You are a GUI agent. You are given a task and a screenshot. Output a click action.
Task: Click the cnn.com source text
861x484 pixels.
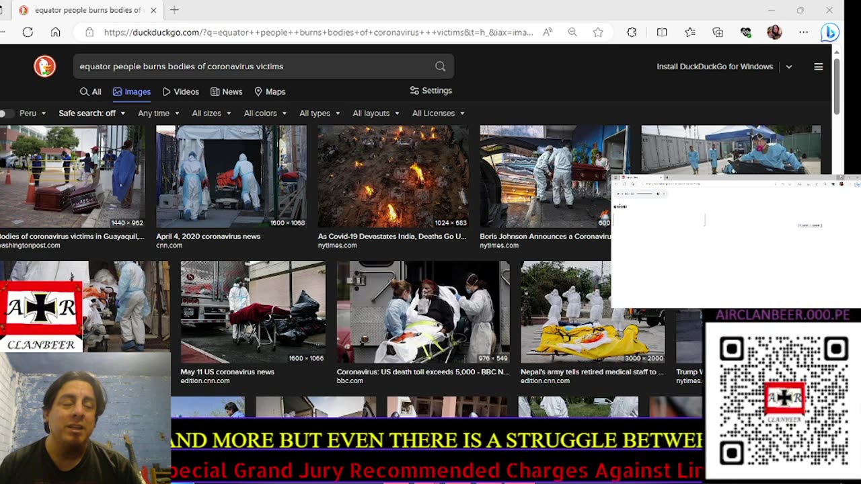169,245
